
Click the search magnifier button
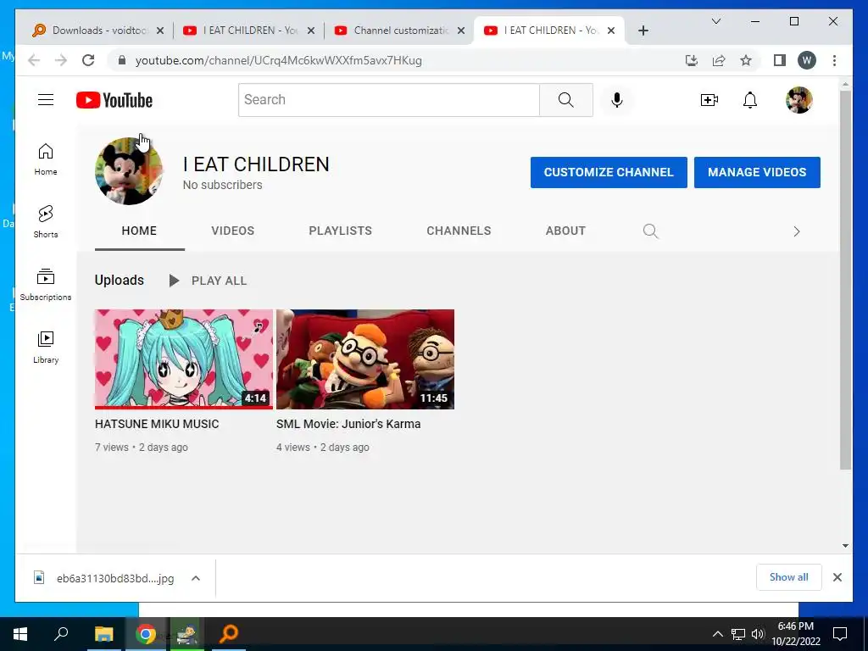point(565,100)
